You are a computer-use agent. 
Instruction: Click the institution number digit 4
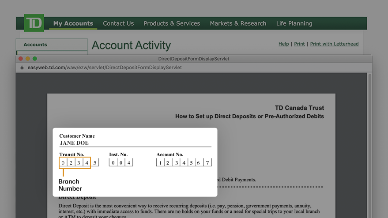coord(129,162)
